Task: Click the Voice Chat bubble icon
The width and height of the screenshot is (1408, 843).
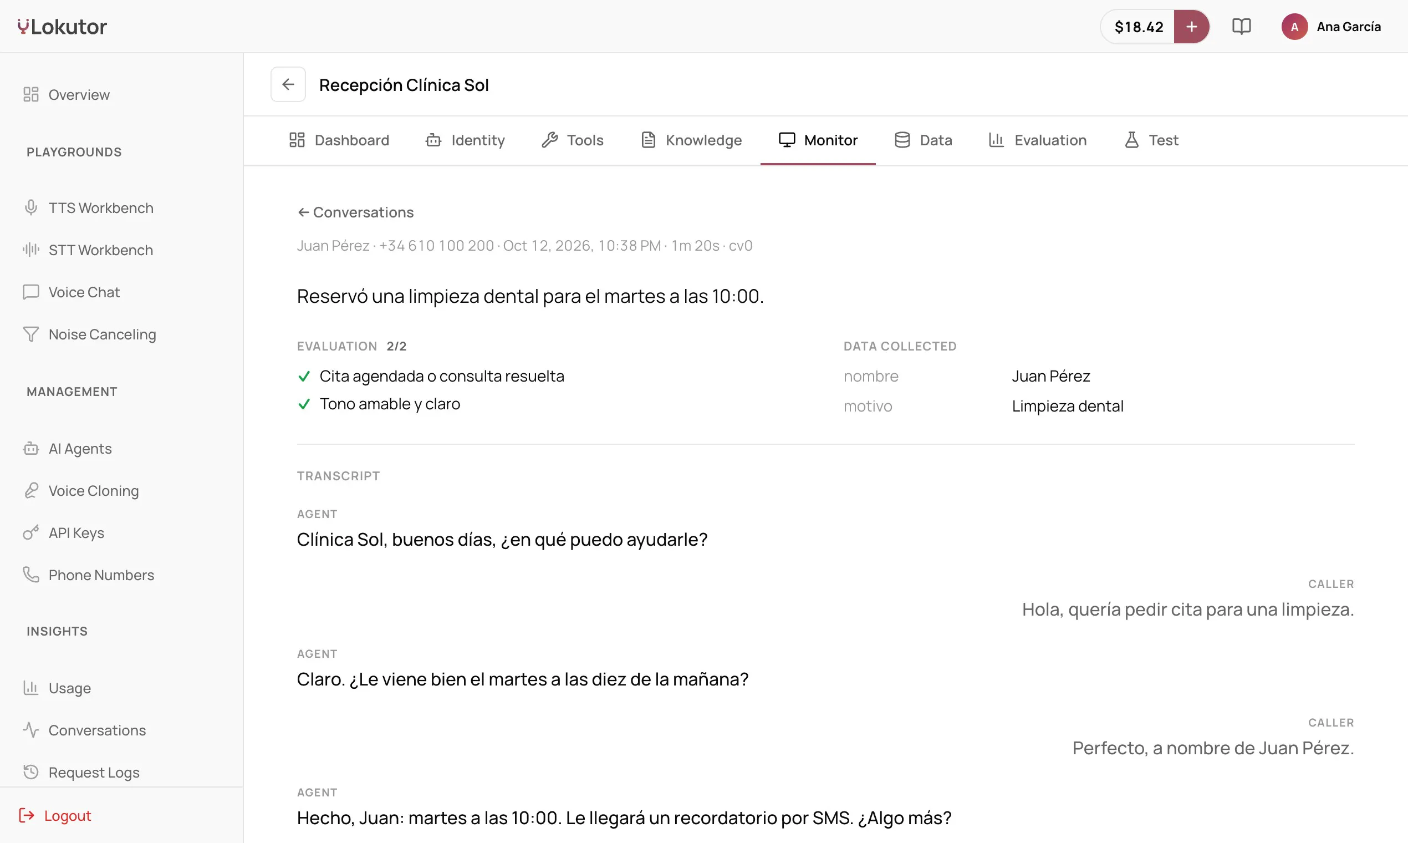Action: point(30,292)
